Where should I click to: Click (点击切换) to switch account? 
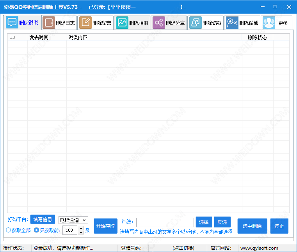[x=183, y=248]
